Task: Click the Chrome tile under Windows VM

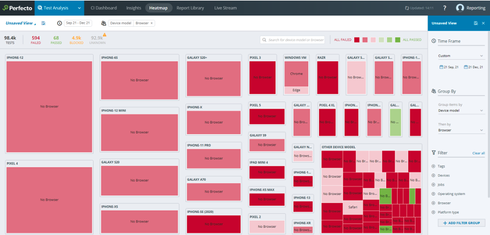Action: coord(296,74)
